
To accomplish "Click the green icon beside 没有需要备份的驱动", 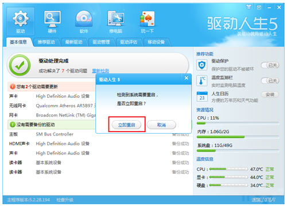I will coord(13,125).
